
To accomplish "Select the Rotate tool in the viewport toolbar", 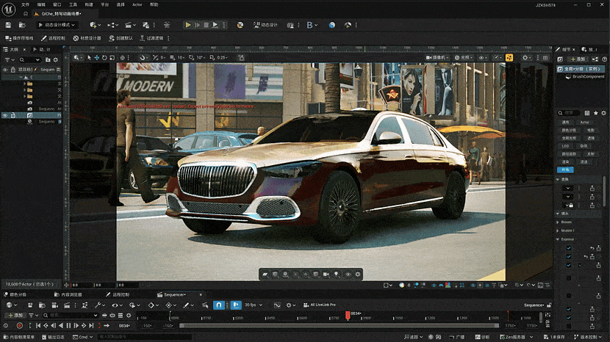I will [104, 57].
